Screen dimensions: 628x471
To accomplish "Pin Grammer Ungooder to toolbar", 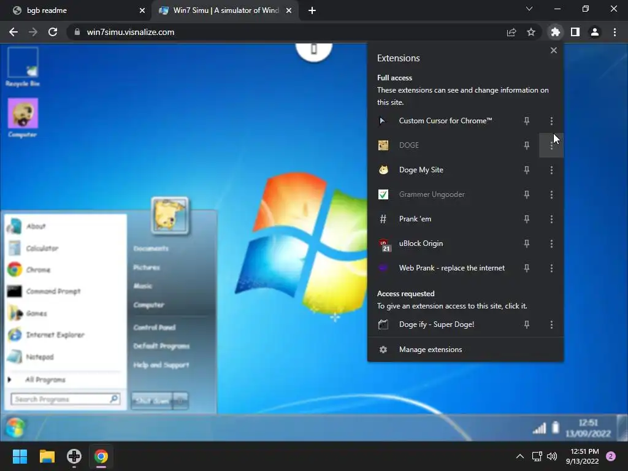I will click(527, 194).
